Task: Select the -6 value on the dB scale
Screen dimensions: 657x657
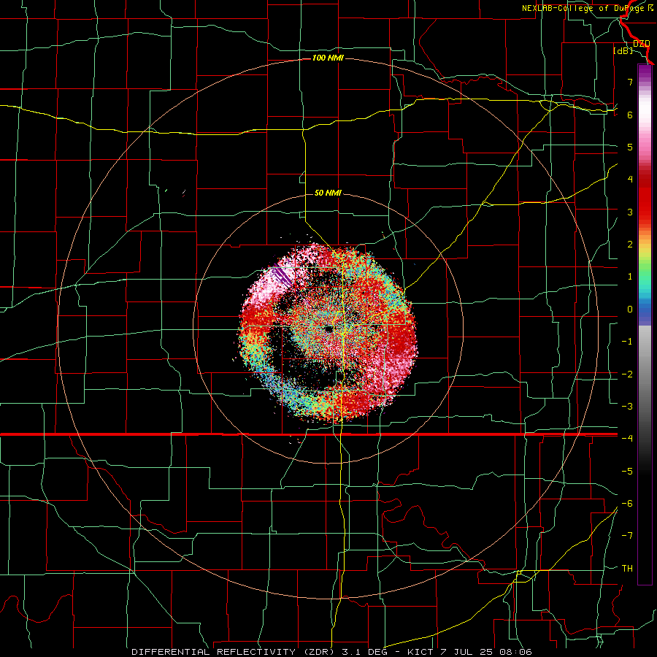Action: pos(627,504)
